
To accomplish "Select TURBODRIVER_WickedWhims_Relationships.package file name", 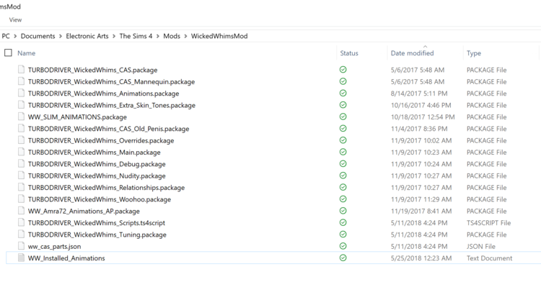I will click(106, 188).
